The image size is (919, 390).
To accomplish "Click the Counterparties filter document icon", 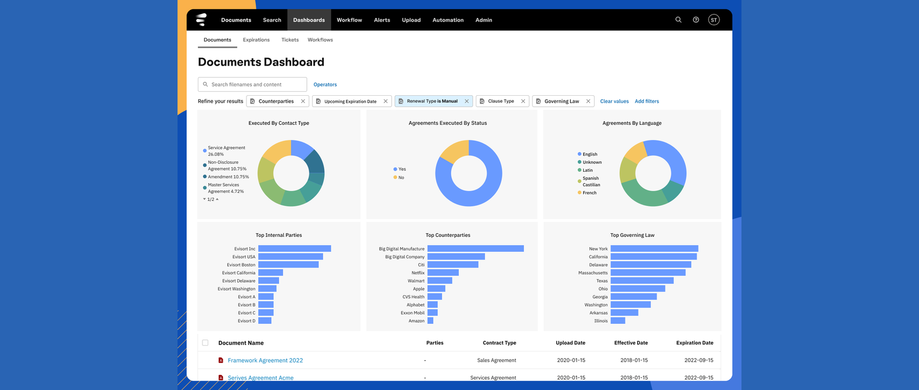I will click(x=252, y=101).
